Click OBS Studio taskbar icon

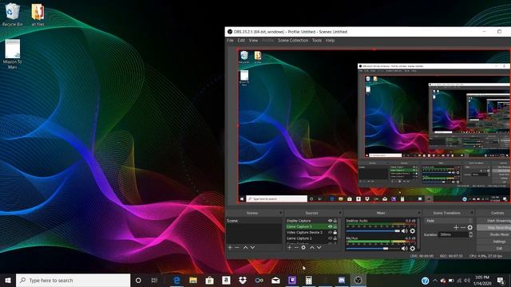(358, 280)
